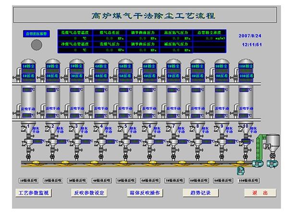Click the upper temperature field on filter 6
The width and height of the screenshot is (292, 212).
[x=148, y=90]
